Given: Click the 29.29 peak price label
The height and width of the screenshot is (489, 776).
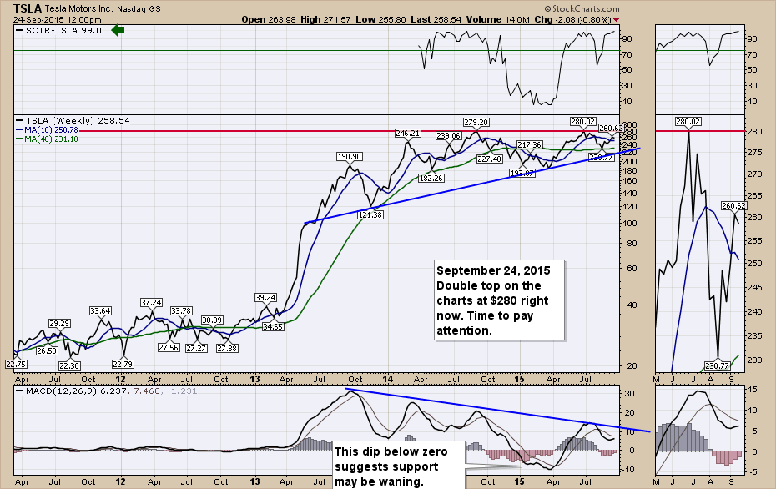Looking at the screenshot, I should click(59, 323).
